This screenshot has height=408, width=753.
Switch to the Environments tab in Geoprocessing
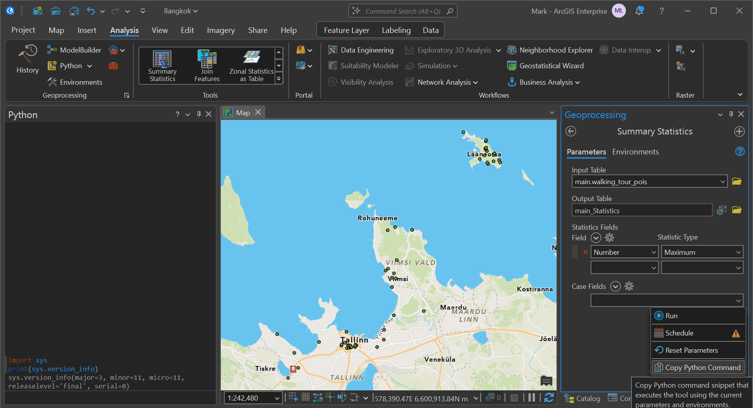[x=635, y=152]
